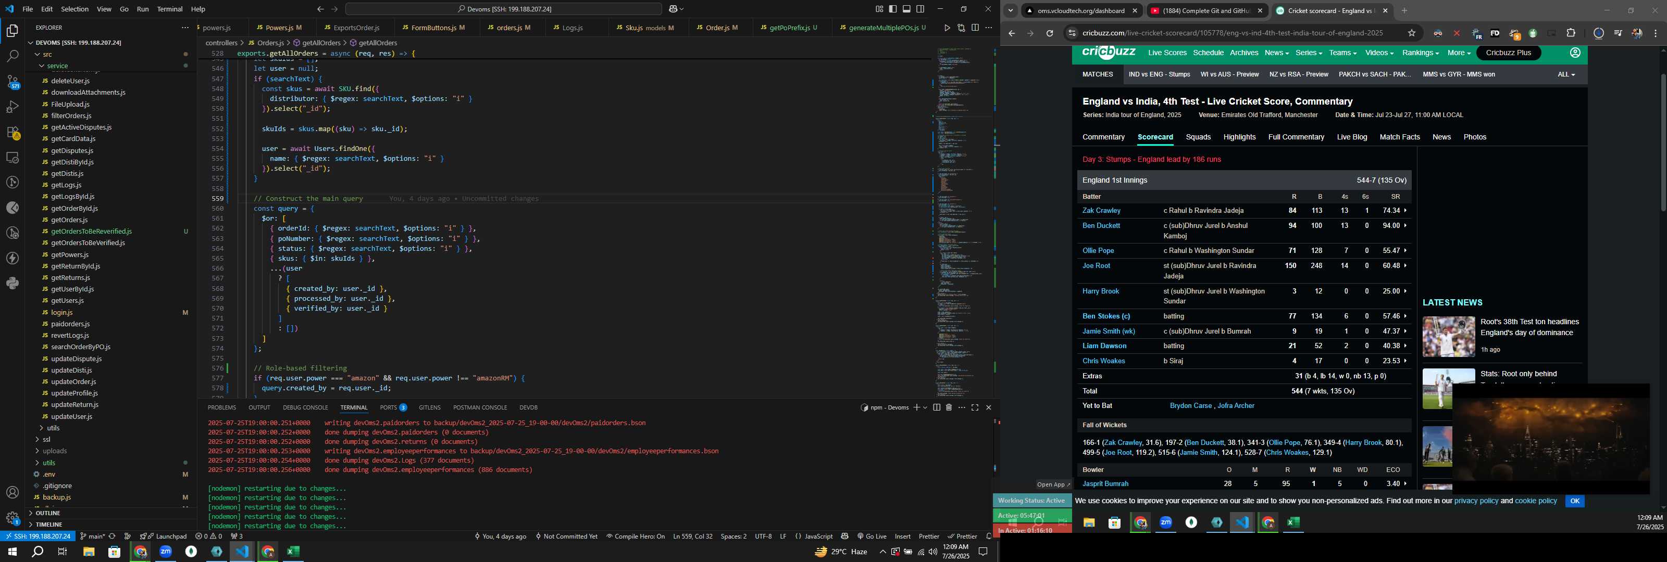Open getOrdersToBeReverified.js in Explorer
Image resolution: width=1667 pixels, height=562 pixels.
[x=91, y=232]
